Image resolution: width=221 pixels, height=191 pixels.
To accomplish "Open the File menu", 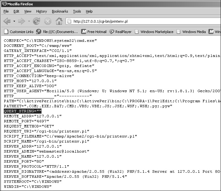I will tap(6, 11).
